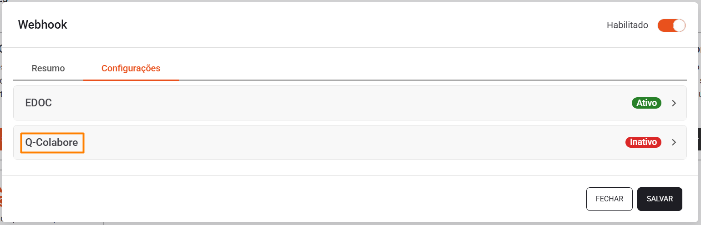Click the highlighted Q-Colabore label
701x225 pixels.
(52, 143)
